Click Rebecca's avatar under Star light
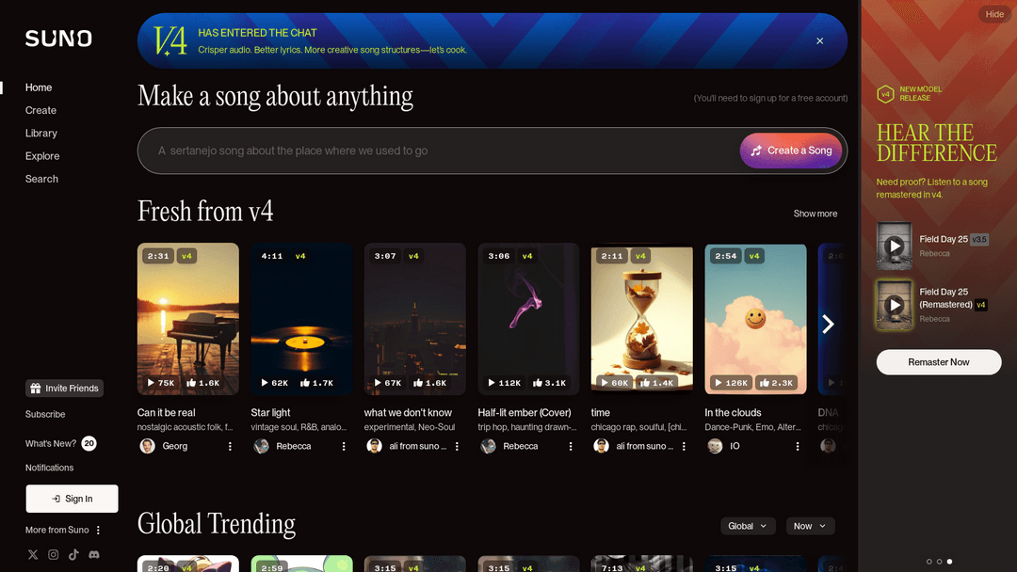 pos(262,446)
